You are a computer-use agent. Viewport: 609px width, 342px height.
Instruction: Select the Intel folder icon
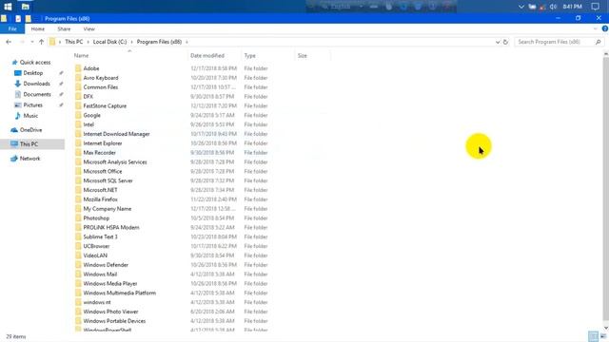78,124
